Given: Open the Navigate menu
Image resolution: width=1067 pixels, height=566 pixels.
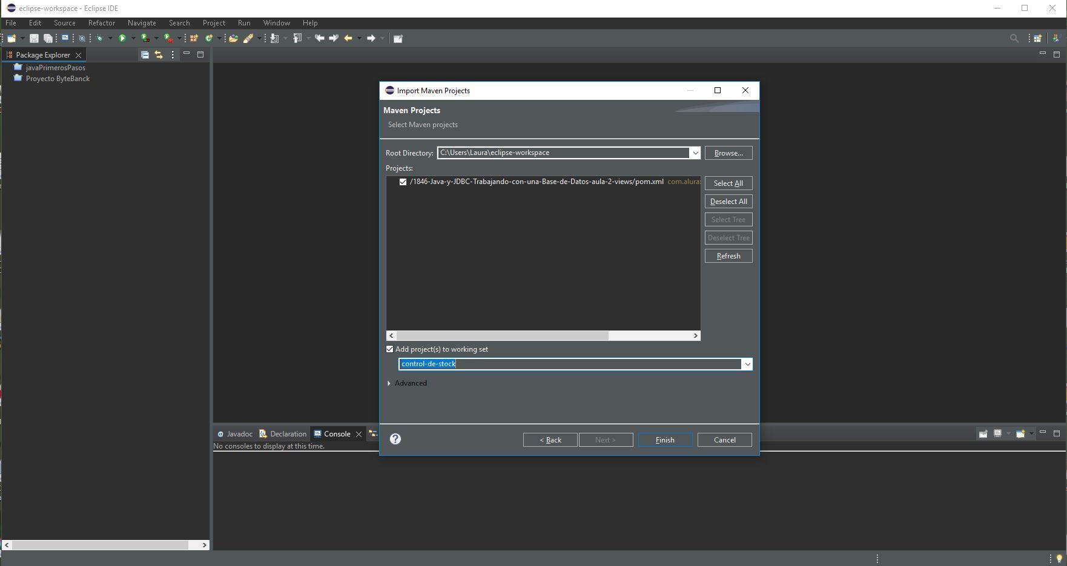Looking at the screenshot, I should click(142, 23).
